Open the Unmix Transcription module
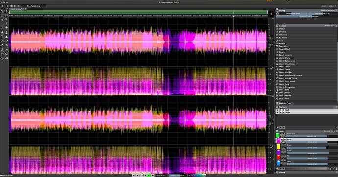338x177 pixels. 287,87
